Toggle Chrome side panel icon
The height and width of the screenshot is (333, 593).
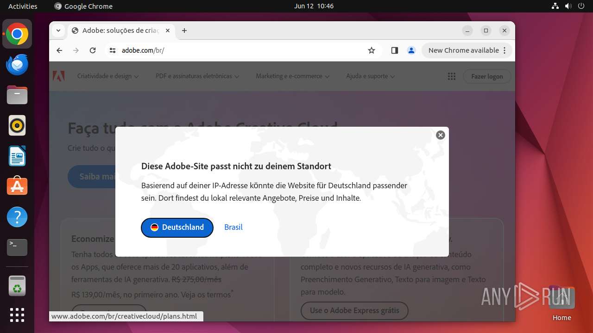pyautogui.click(x=395, y=50)
